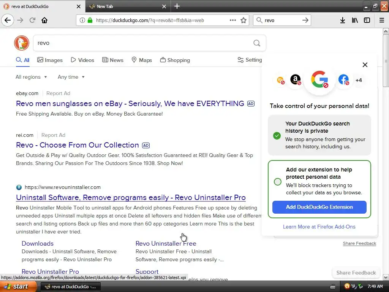The image size is (389, 292).
Task: Click the Facebook tracker icon in popup
Action: [x=343, y=80]
